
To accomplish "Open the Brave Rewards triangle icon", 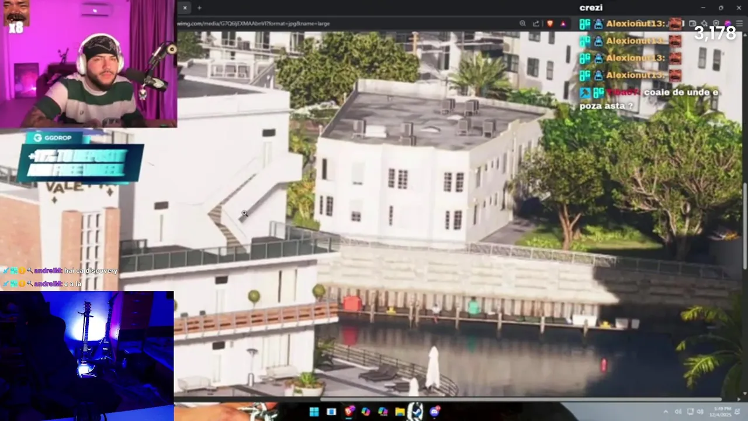I will 563,23.
